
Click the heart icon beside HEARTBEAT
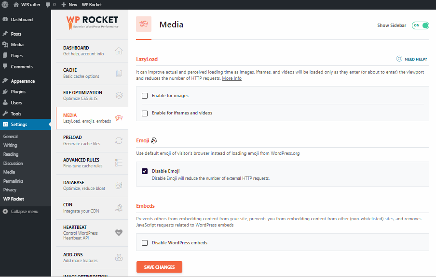[119, 232]
